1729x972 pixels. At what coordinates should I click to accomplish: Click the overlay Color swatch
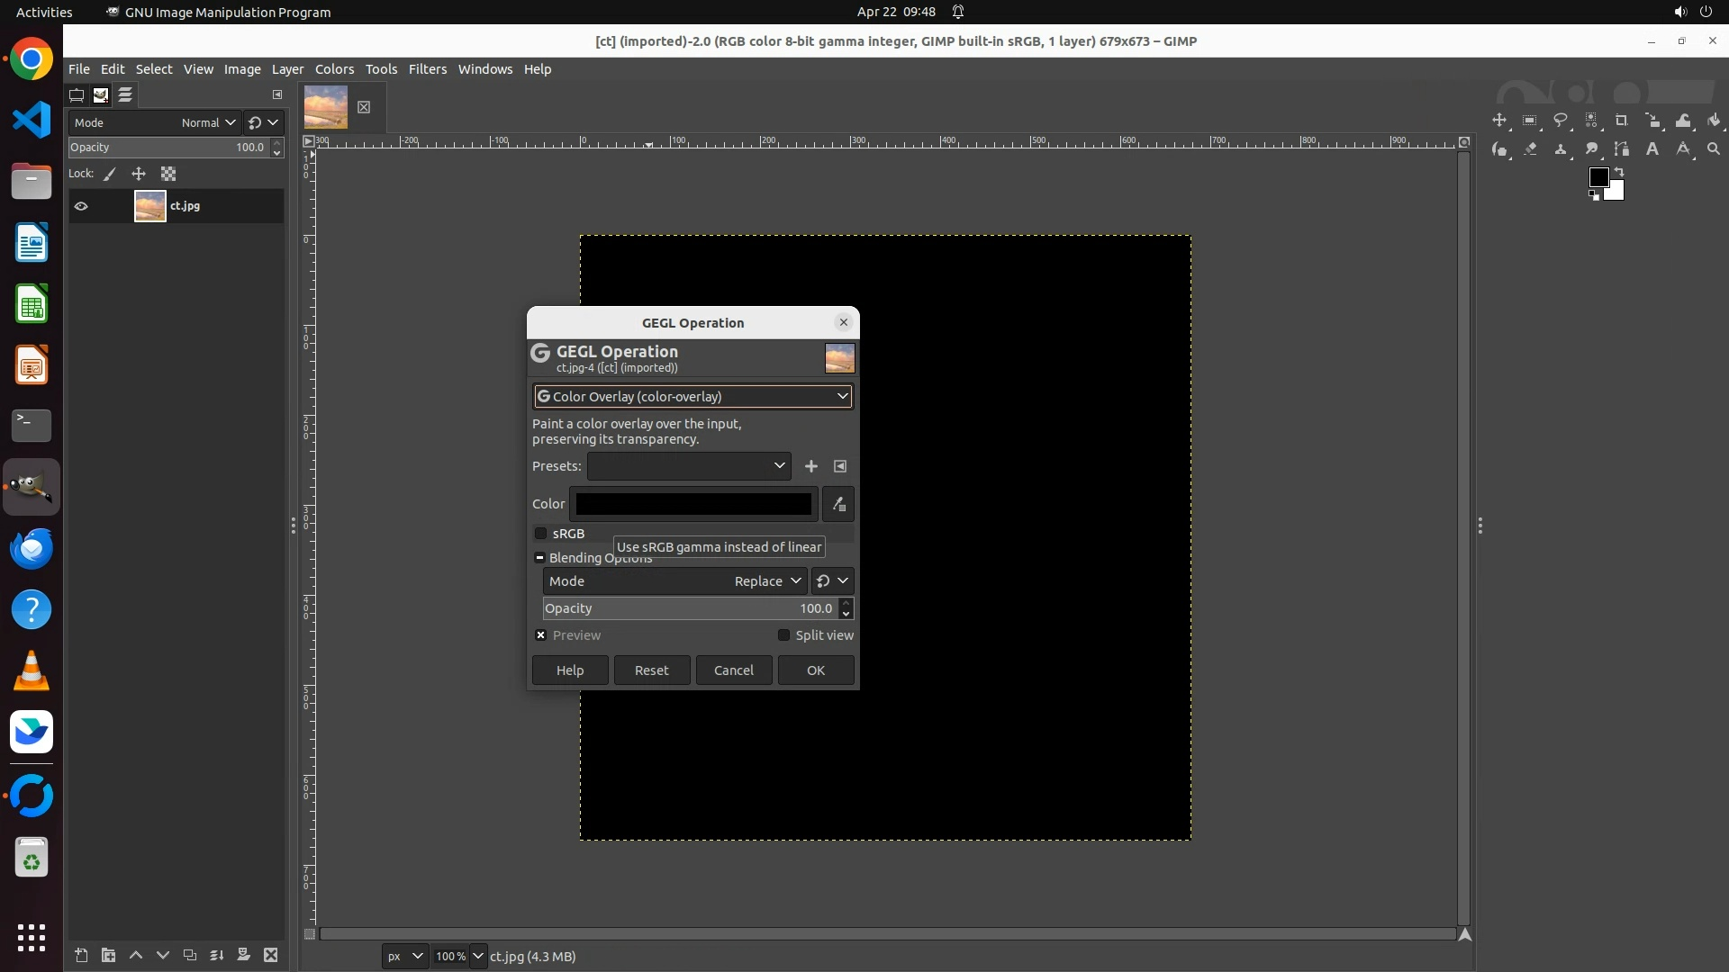click(693, 504)
